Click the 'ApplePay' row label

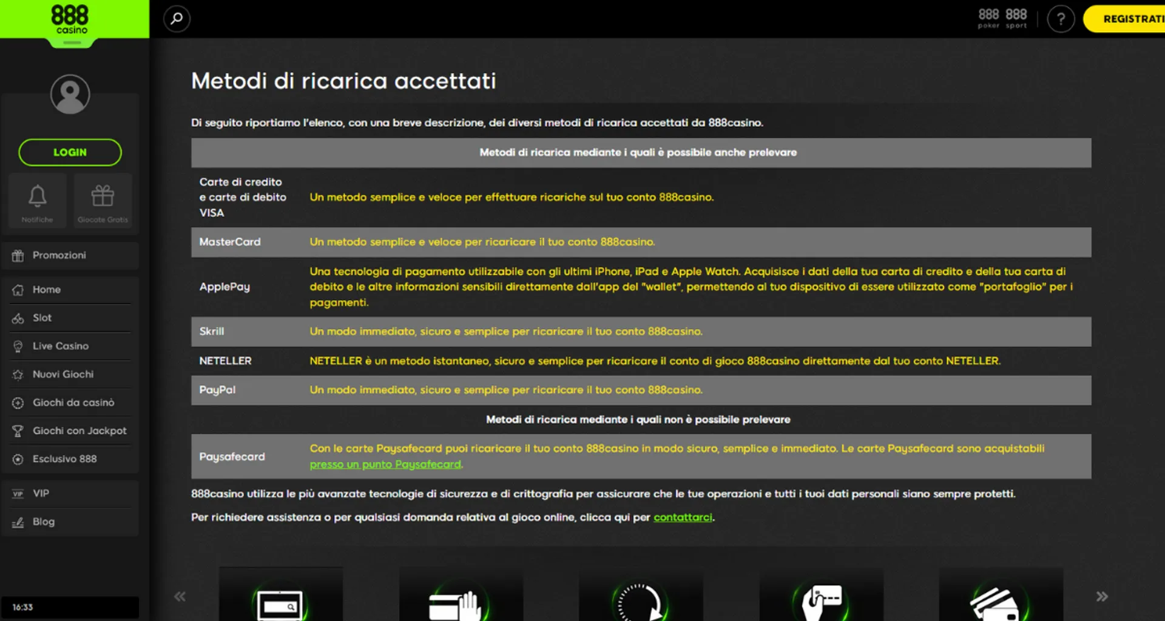225,287
